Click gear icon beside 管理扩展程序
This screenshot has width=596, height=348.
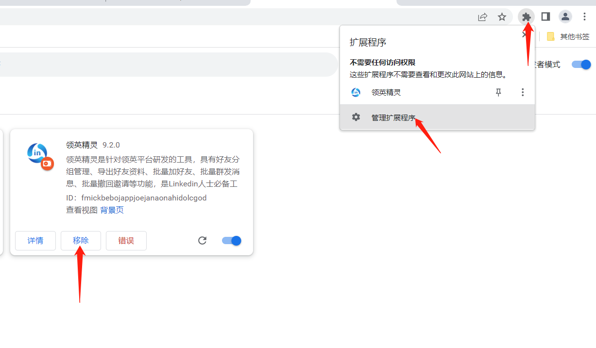click(356, 117)
